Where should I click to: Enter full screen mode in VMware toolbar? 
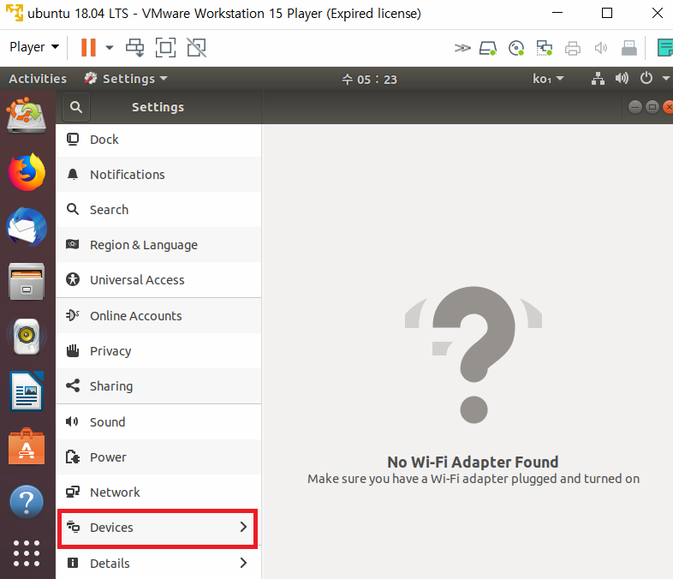coord(165,47)
